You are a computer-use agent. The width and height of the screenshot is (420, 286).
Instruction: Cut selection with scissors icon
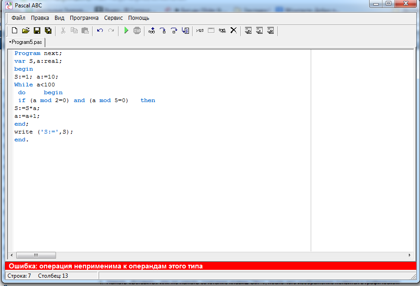point(63,30)
